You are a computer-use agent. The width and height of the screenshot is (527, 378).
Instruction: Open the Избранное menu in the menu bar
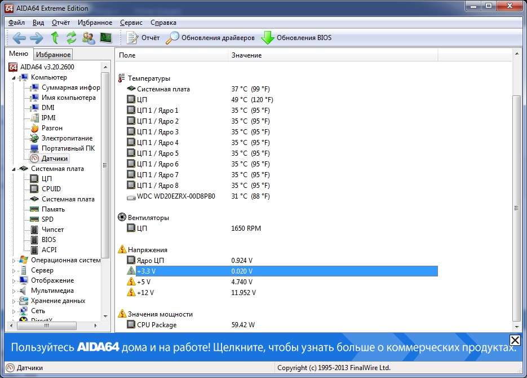tap(95, 23)
